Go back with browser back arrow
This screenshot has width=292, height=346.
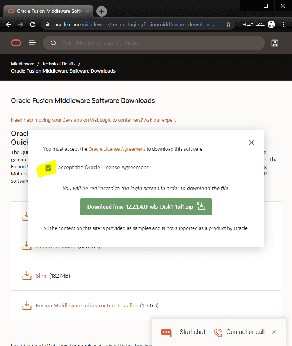pos(9,24)
